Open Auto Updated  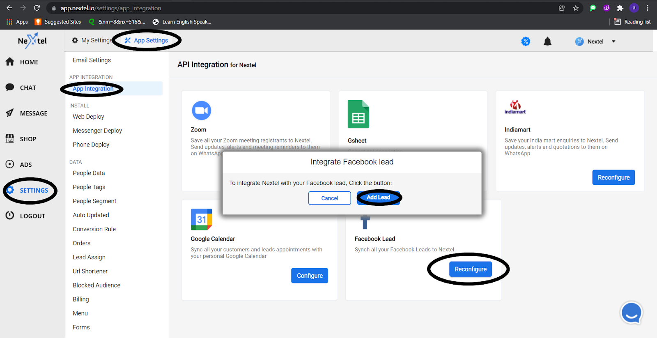pyautogui.click(x=91, y=215)
